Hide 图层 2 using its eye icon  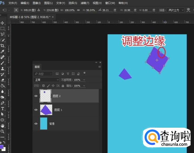pyautogui.click(x=36, y=96)
